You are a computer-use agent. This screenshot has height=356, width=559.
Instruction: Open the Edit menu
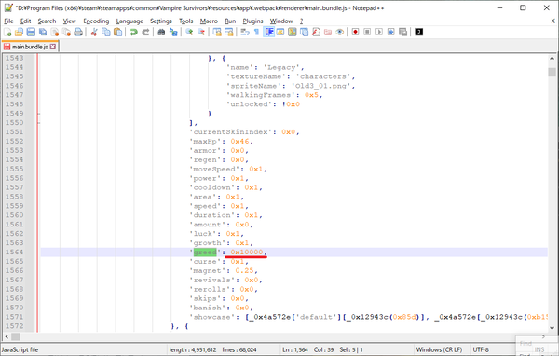tap(26, 21)
